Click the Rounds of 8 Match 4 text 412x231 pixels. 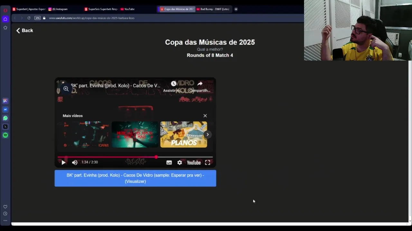(x=210, y=55)
